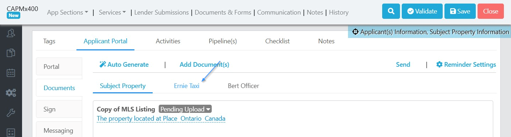Click Add Document(s)
Viewport: 511px width, 137px height.
pyautogui.click(x=204, y=65)
